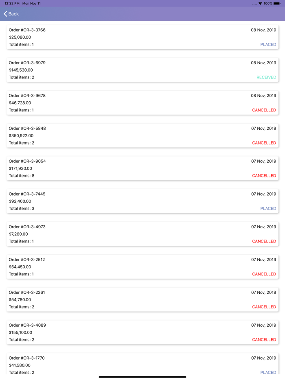Image resolution: width=285 pixels, height=380 pixels.
Task: View order #OR-3-9054
Action: click(x=142, y=168)
